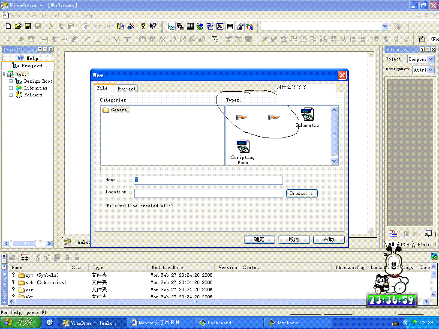Close the New dialog with red X
439x329 pixels.
click(x=342, y=75)
